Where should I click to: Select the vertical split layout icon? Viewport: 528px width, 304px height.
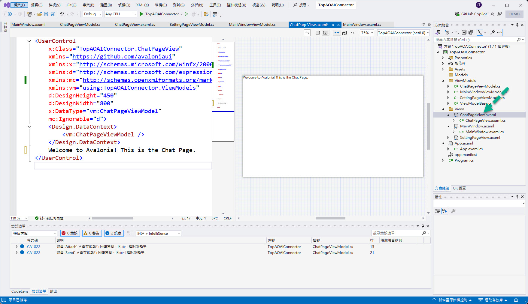pyautogui.click(x=325, y=33)
